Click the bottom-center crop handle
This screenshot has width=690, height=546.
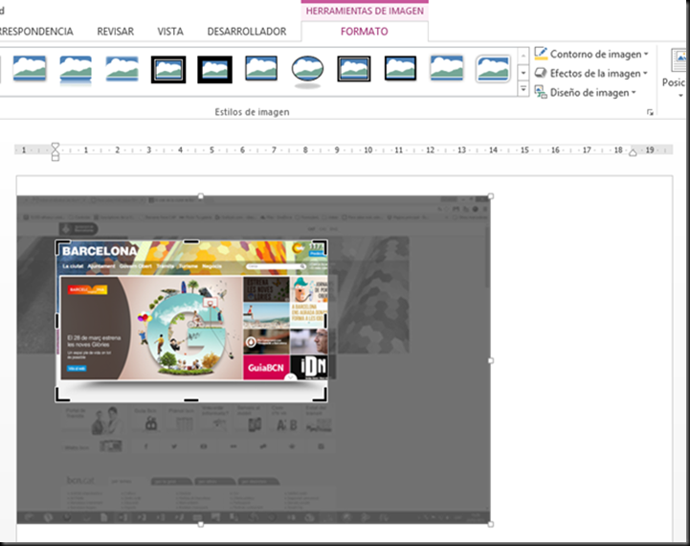(x=191, y=399)
